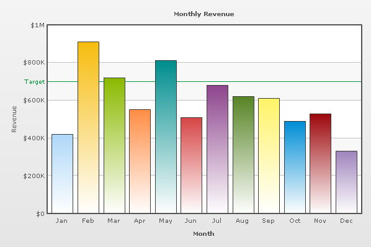Click the Feb month label
Viewport: 371px width, 247px height.
tap(88, 221)
